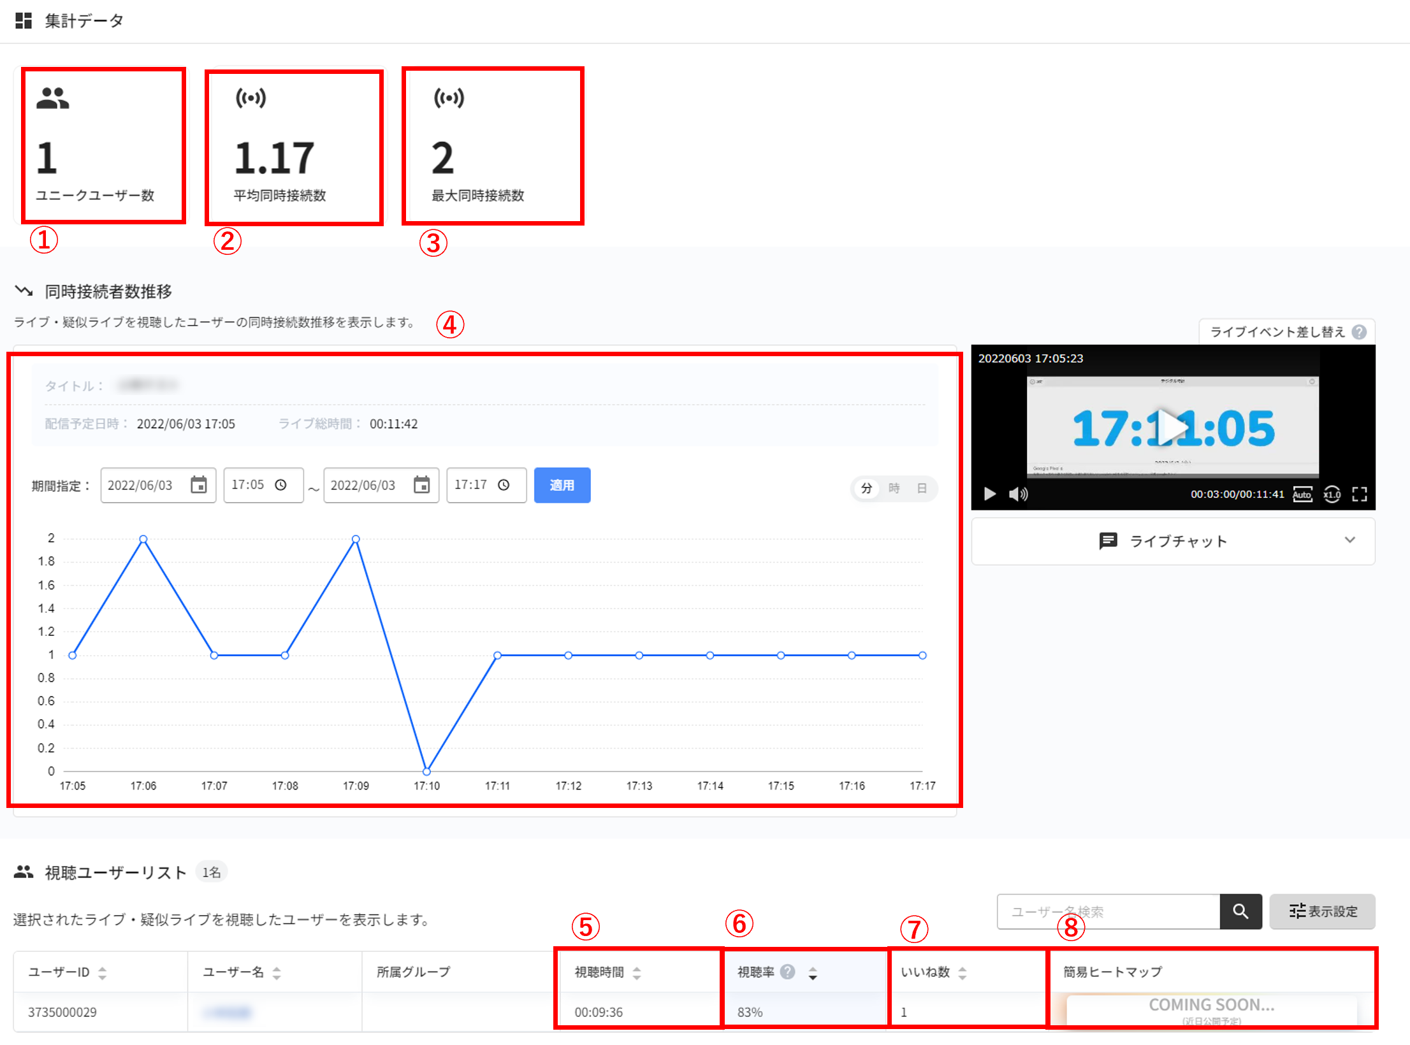
Task: Click the help icon beside 視聴率
Action: 787,971
